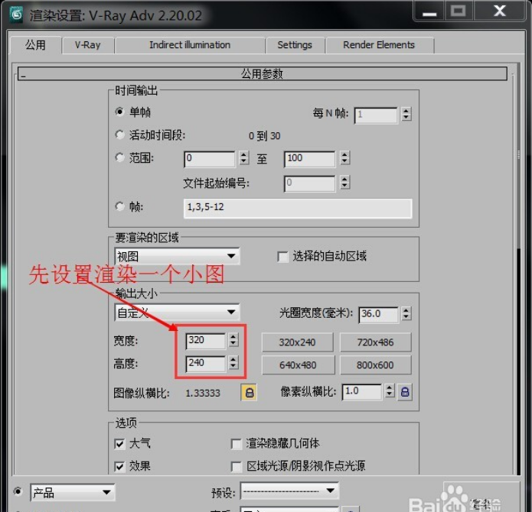This screenshot has width=532, height=512.
Task: Open the 自定义 output size dropdown
Action: pyautogui.click(x=177, y=313)
